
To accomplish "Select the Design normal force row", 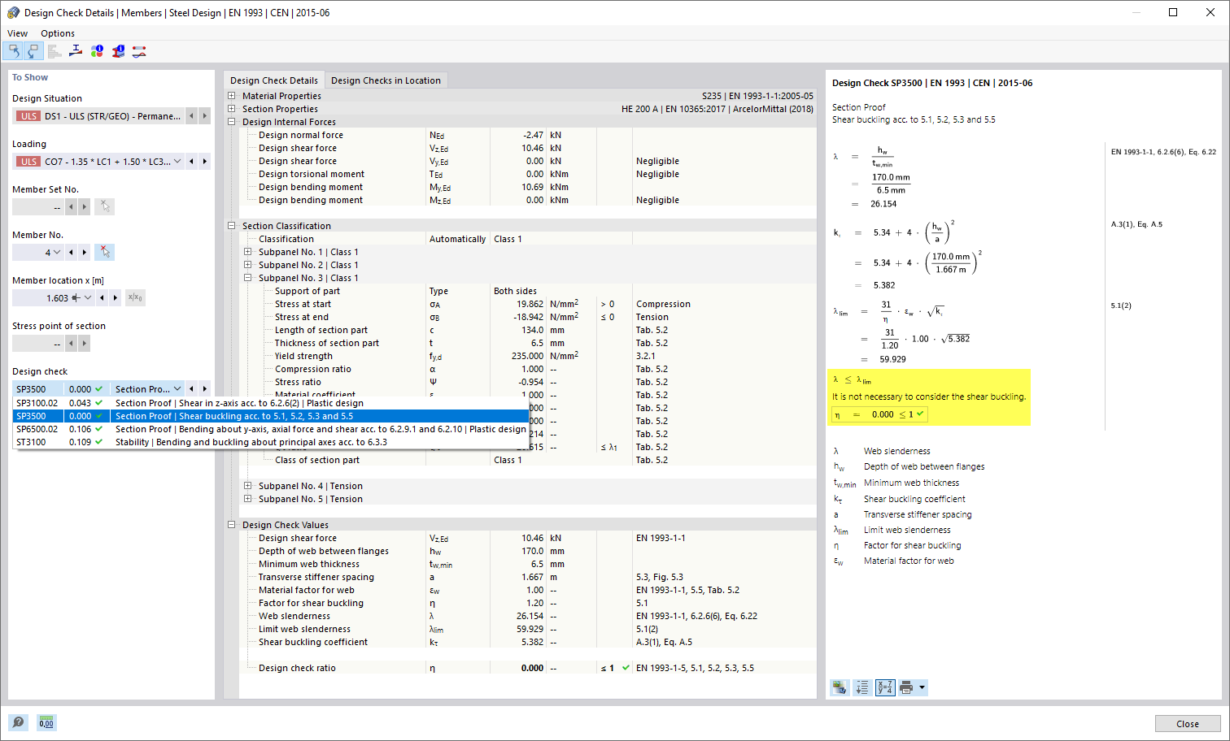I will coord(528,135).
